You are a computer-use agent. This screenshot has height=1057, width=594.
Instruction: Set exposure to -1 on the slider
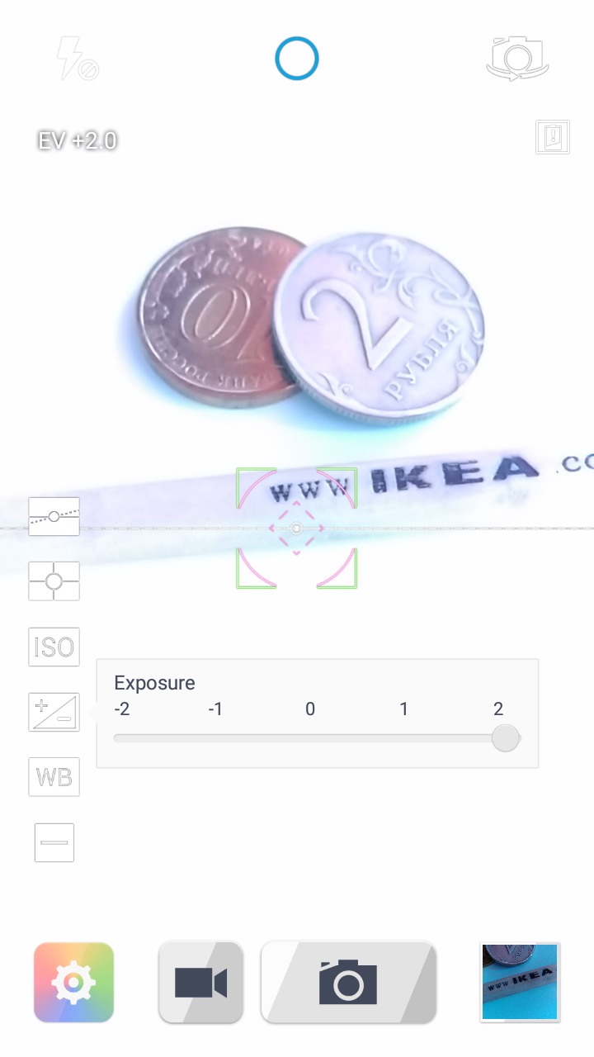tap(216, 738)
